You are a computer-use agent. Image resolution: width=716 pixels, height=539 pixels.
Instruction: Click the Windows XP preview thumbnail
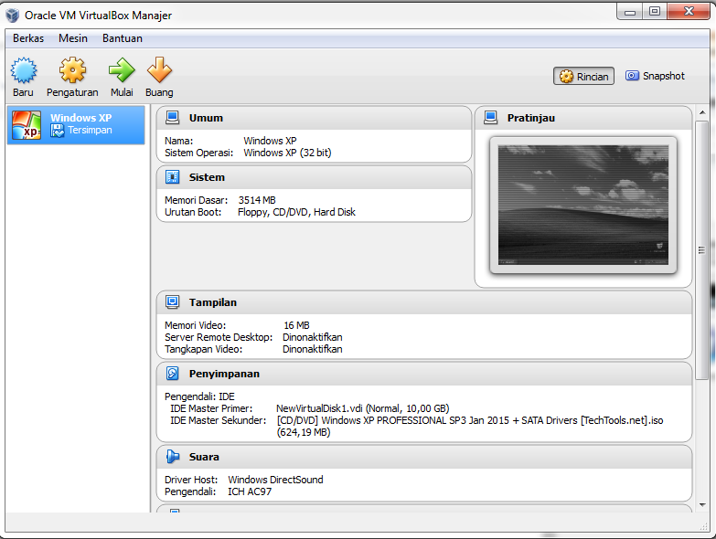[583, 205]
